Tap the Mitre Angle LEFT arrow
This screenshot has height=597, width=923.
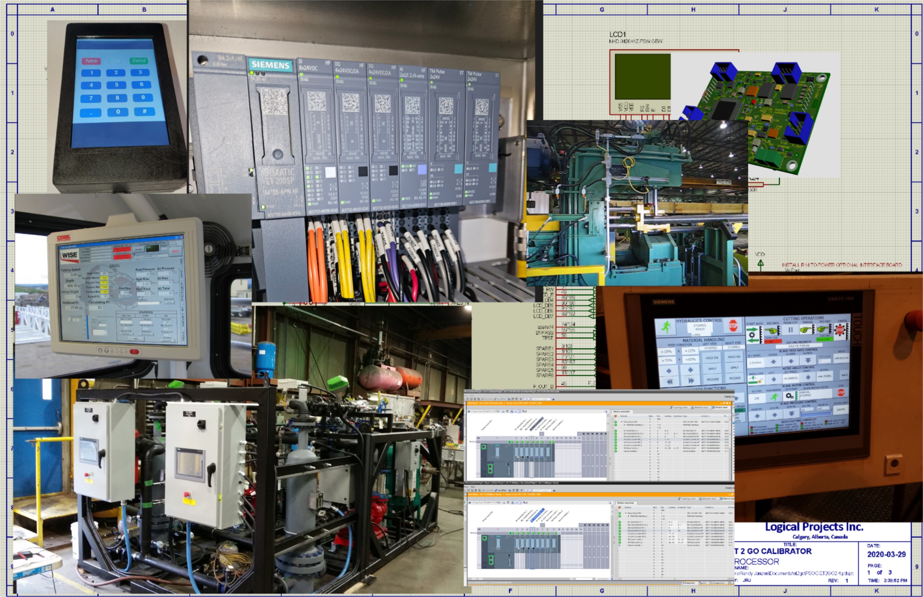click(x=774, y=380)
